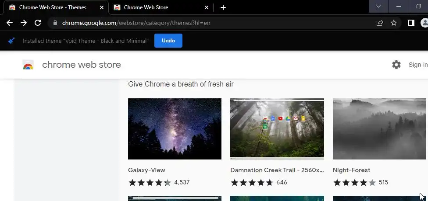Open a new tab with the plus button
The width and height of the screenshot is (428, 201).
pyautogui.click(x=223, y=7)
